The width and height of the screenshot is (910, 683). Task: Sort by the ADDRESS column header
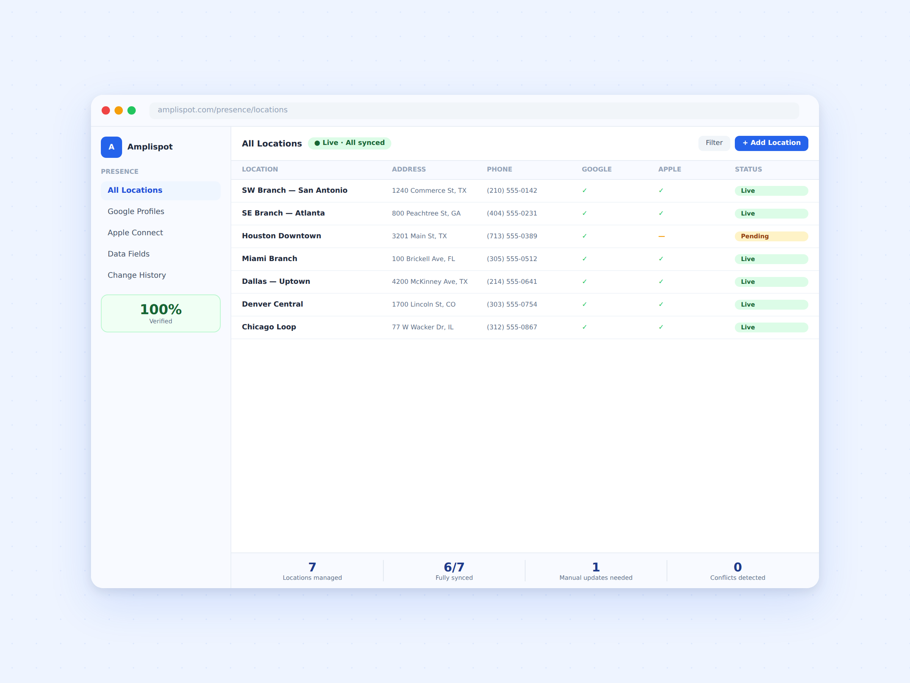click(408, 169)
